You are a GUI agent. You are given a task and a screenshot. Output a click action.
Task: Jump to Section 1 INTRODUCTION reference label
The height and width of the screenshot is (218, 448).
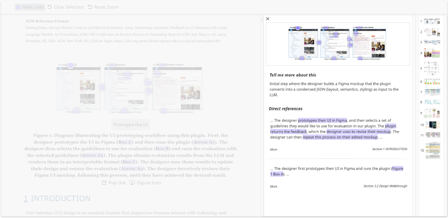click(389, 149)
